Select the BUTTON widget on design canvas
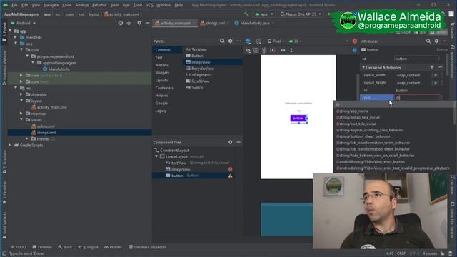The image size is (457, 257). (x=298, y=119)
